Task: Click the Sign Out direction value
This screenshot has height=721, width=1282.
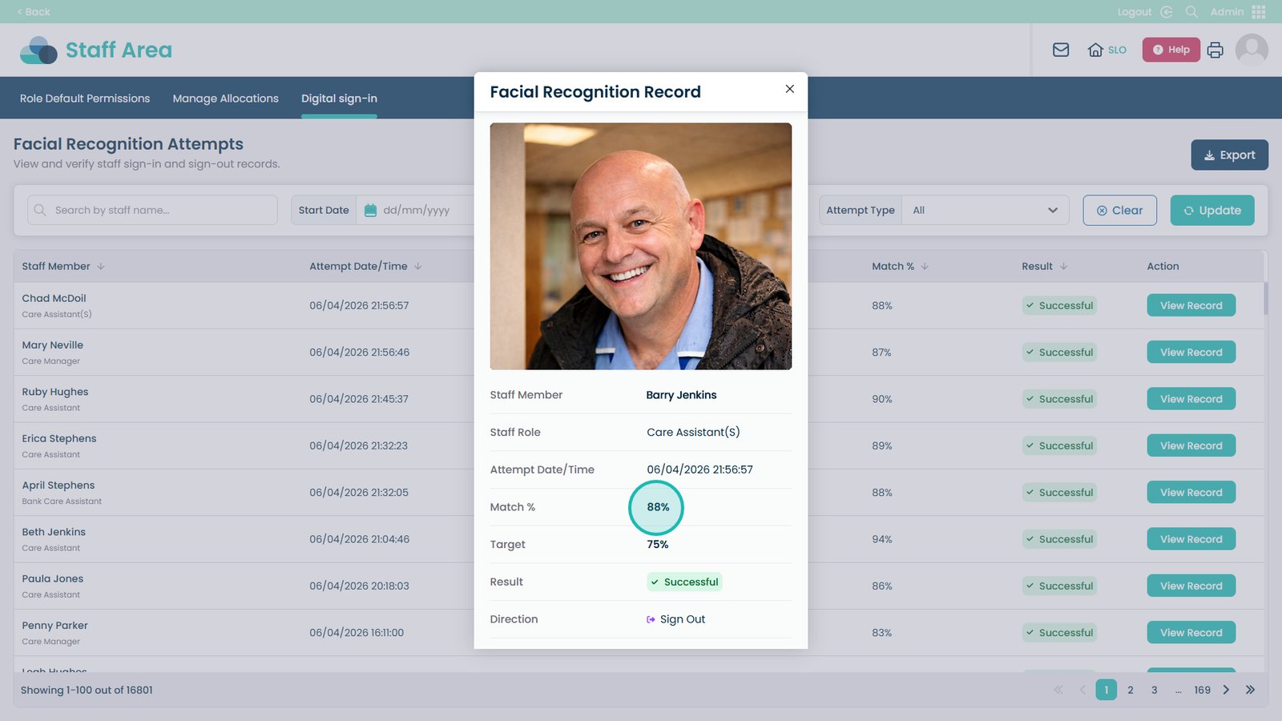Action: pyautogui.click(x=675, y=619)
